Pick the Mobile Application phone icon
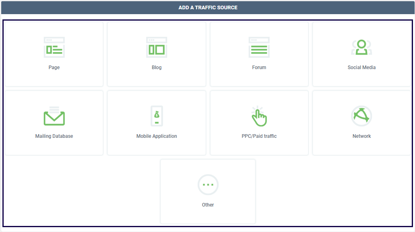The height and width of the screenshot is (232, 415). click(x=157, y=116)
